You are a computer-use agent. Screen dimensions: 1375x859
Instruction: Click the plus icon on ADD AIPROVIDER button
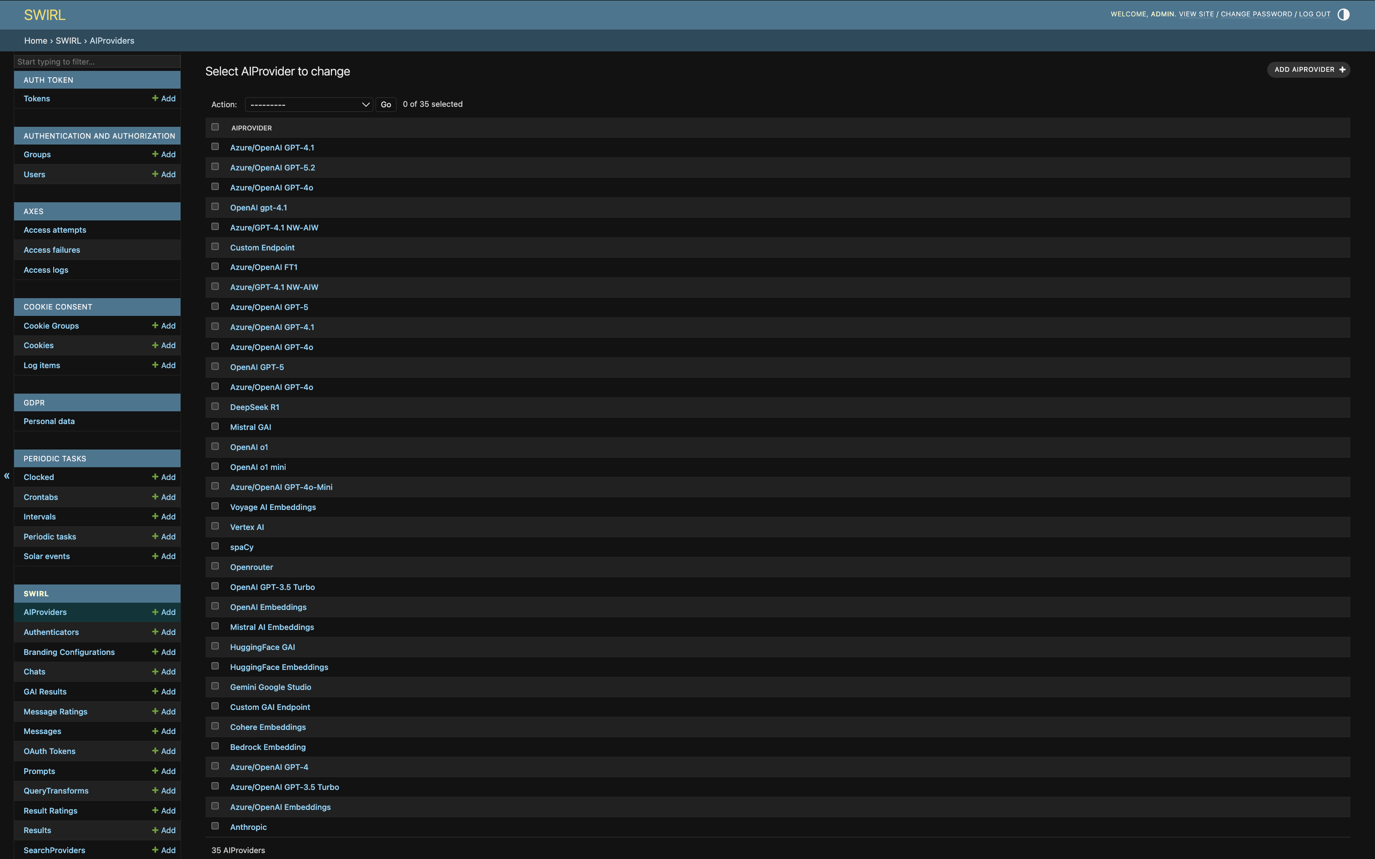1342,69
